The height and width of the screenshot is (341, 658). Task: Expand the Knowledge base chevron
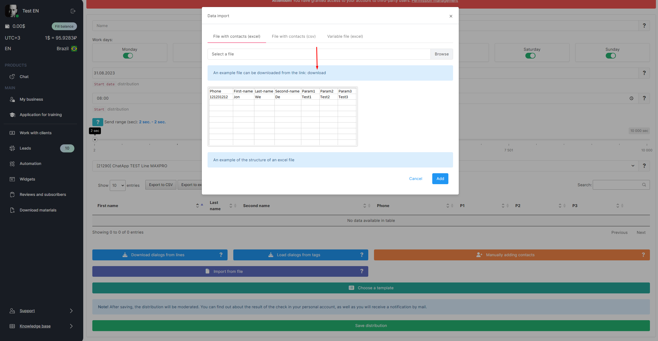[x=71, y=326]
